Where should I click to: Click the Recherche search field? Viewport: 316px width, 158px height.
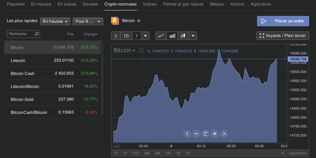tap(23, 34)
